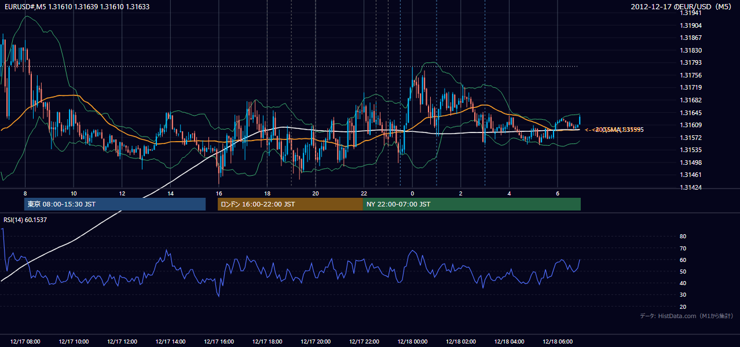
Task: Click the 12/17 20:00 date label
Action: pyautogui.click(x=316, y=342)
